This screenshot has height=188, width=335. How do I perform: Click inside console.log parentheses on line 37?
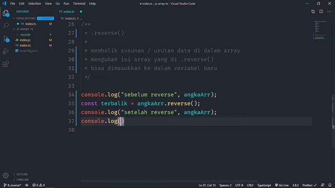tap(121, 121)
